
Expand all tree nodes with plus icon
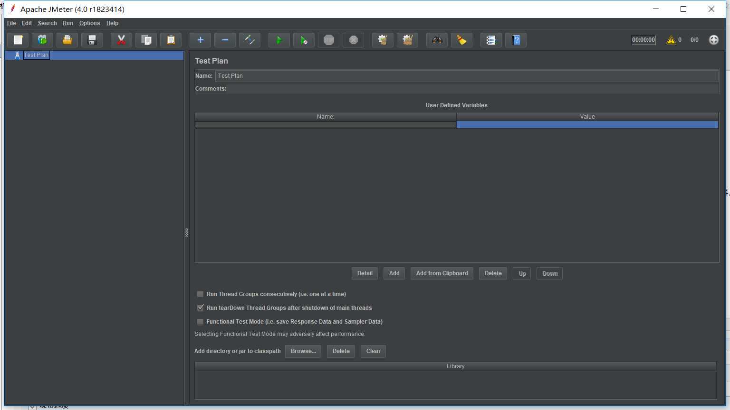(200, 40)
